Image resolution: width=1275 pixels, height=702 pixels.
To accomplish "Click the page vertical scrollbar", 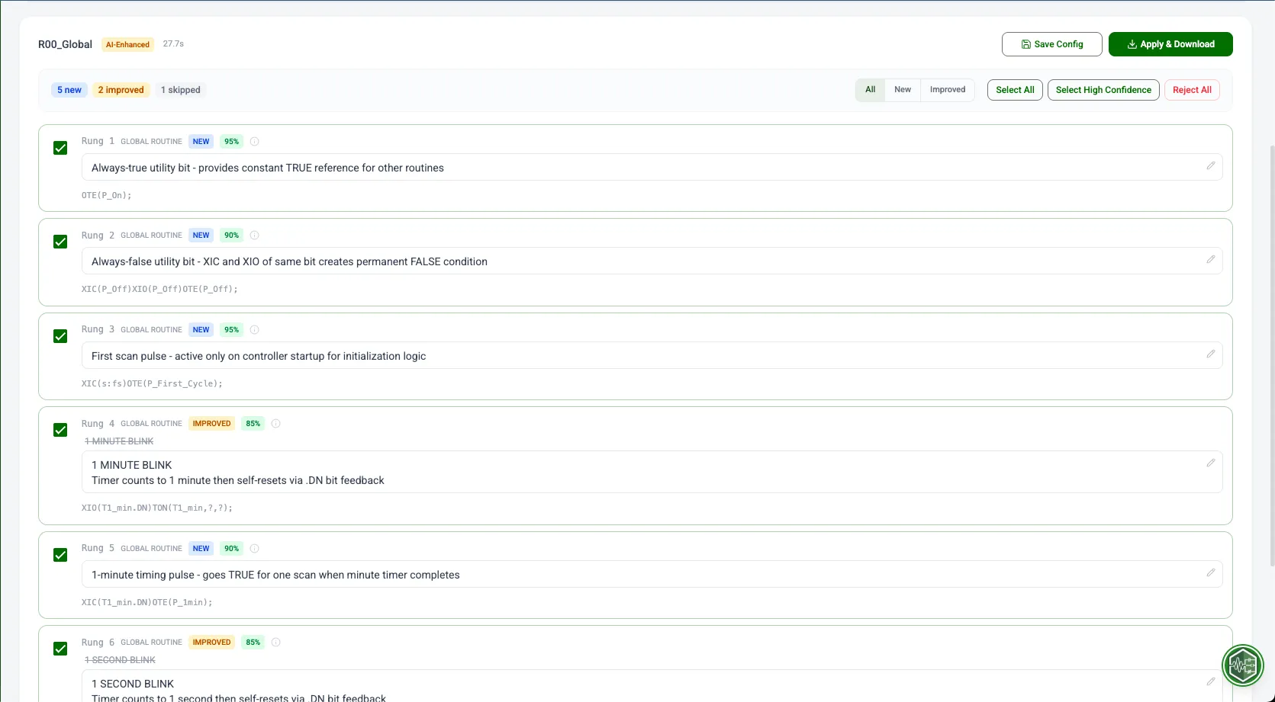I will pos(1271,354).
